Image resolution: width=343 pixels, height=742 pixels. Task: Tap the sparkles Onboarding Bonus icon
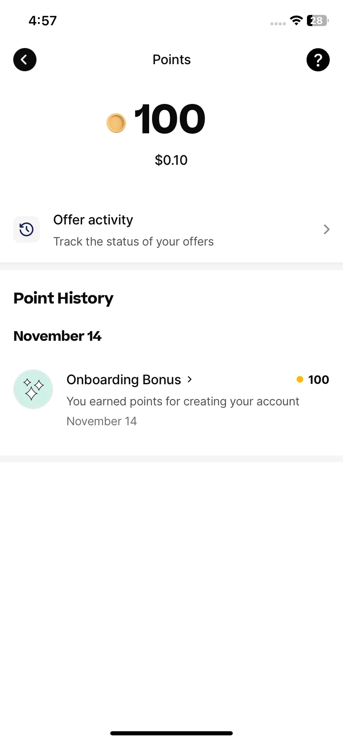point(33,389)
